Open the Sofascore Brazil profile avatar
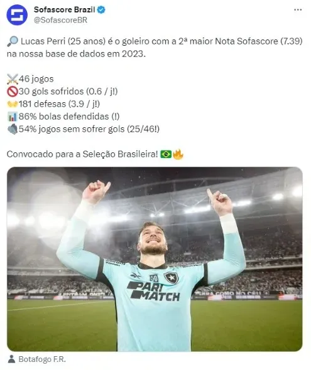This screenshot has height=370, width=311. 17,14
